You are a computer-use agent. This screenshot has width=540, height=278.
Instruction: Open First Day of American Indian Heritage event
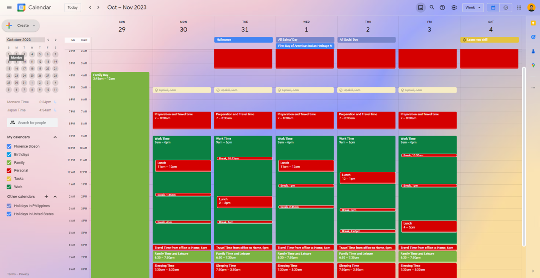(x=305, y=46)
